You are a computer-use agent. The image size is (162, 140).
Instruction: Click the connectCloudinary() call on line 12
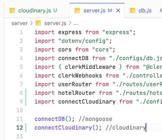coord(66,128)
